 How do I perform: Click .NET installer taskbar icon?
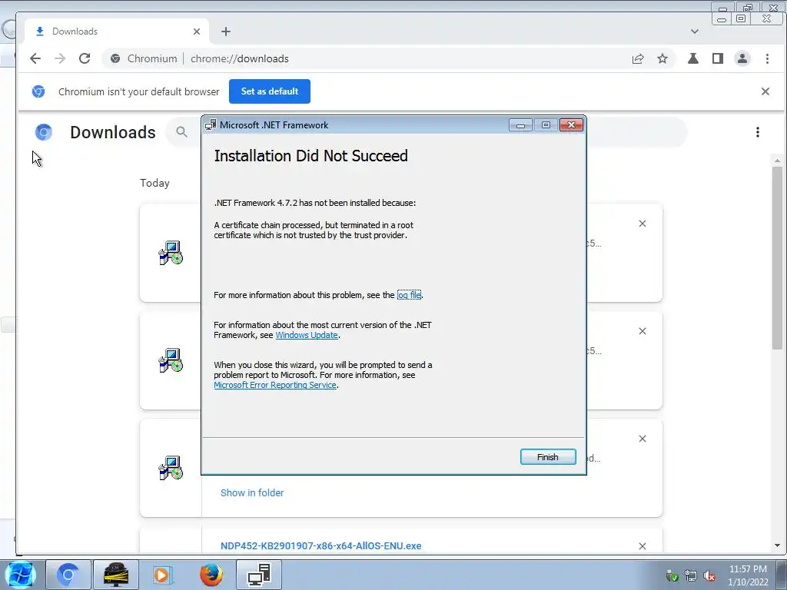[259, 575]
